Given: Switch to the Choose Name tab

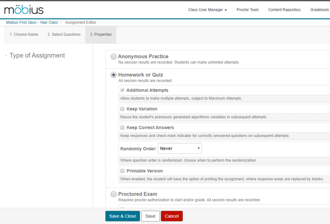Looking at the screenshot, I should pos(24,34).
